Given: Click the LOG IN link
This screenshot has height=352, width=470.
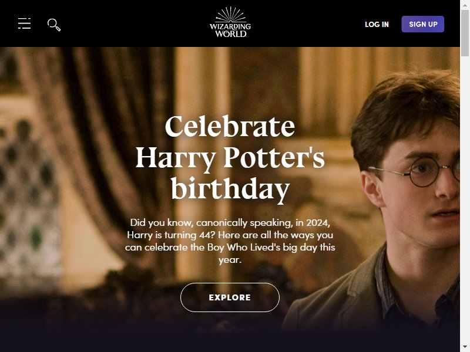Looking at the screenshot, I should [x=377, y=24].
